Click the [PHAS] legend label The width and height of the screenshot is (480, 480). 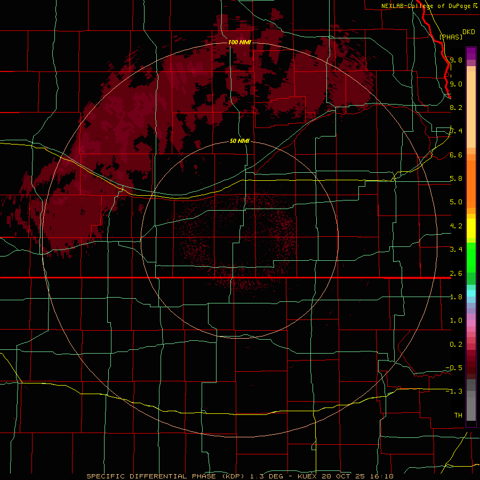coord(451,37)
